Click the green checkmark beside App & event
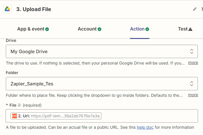This screenshot has width=203, height=135. pyautogui.click(x=47, y=29)
